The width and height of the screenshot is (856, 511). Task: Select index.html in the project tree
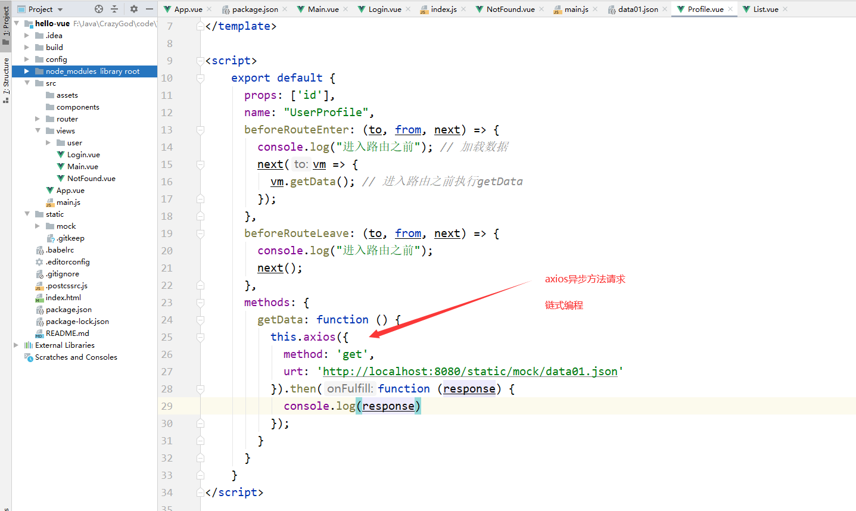click(x=58, y=298)
